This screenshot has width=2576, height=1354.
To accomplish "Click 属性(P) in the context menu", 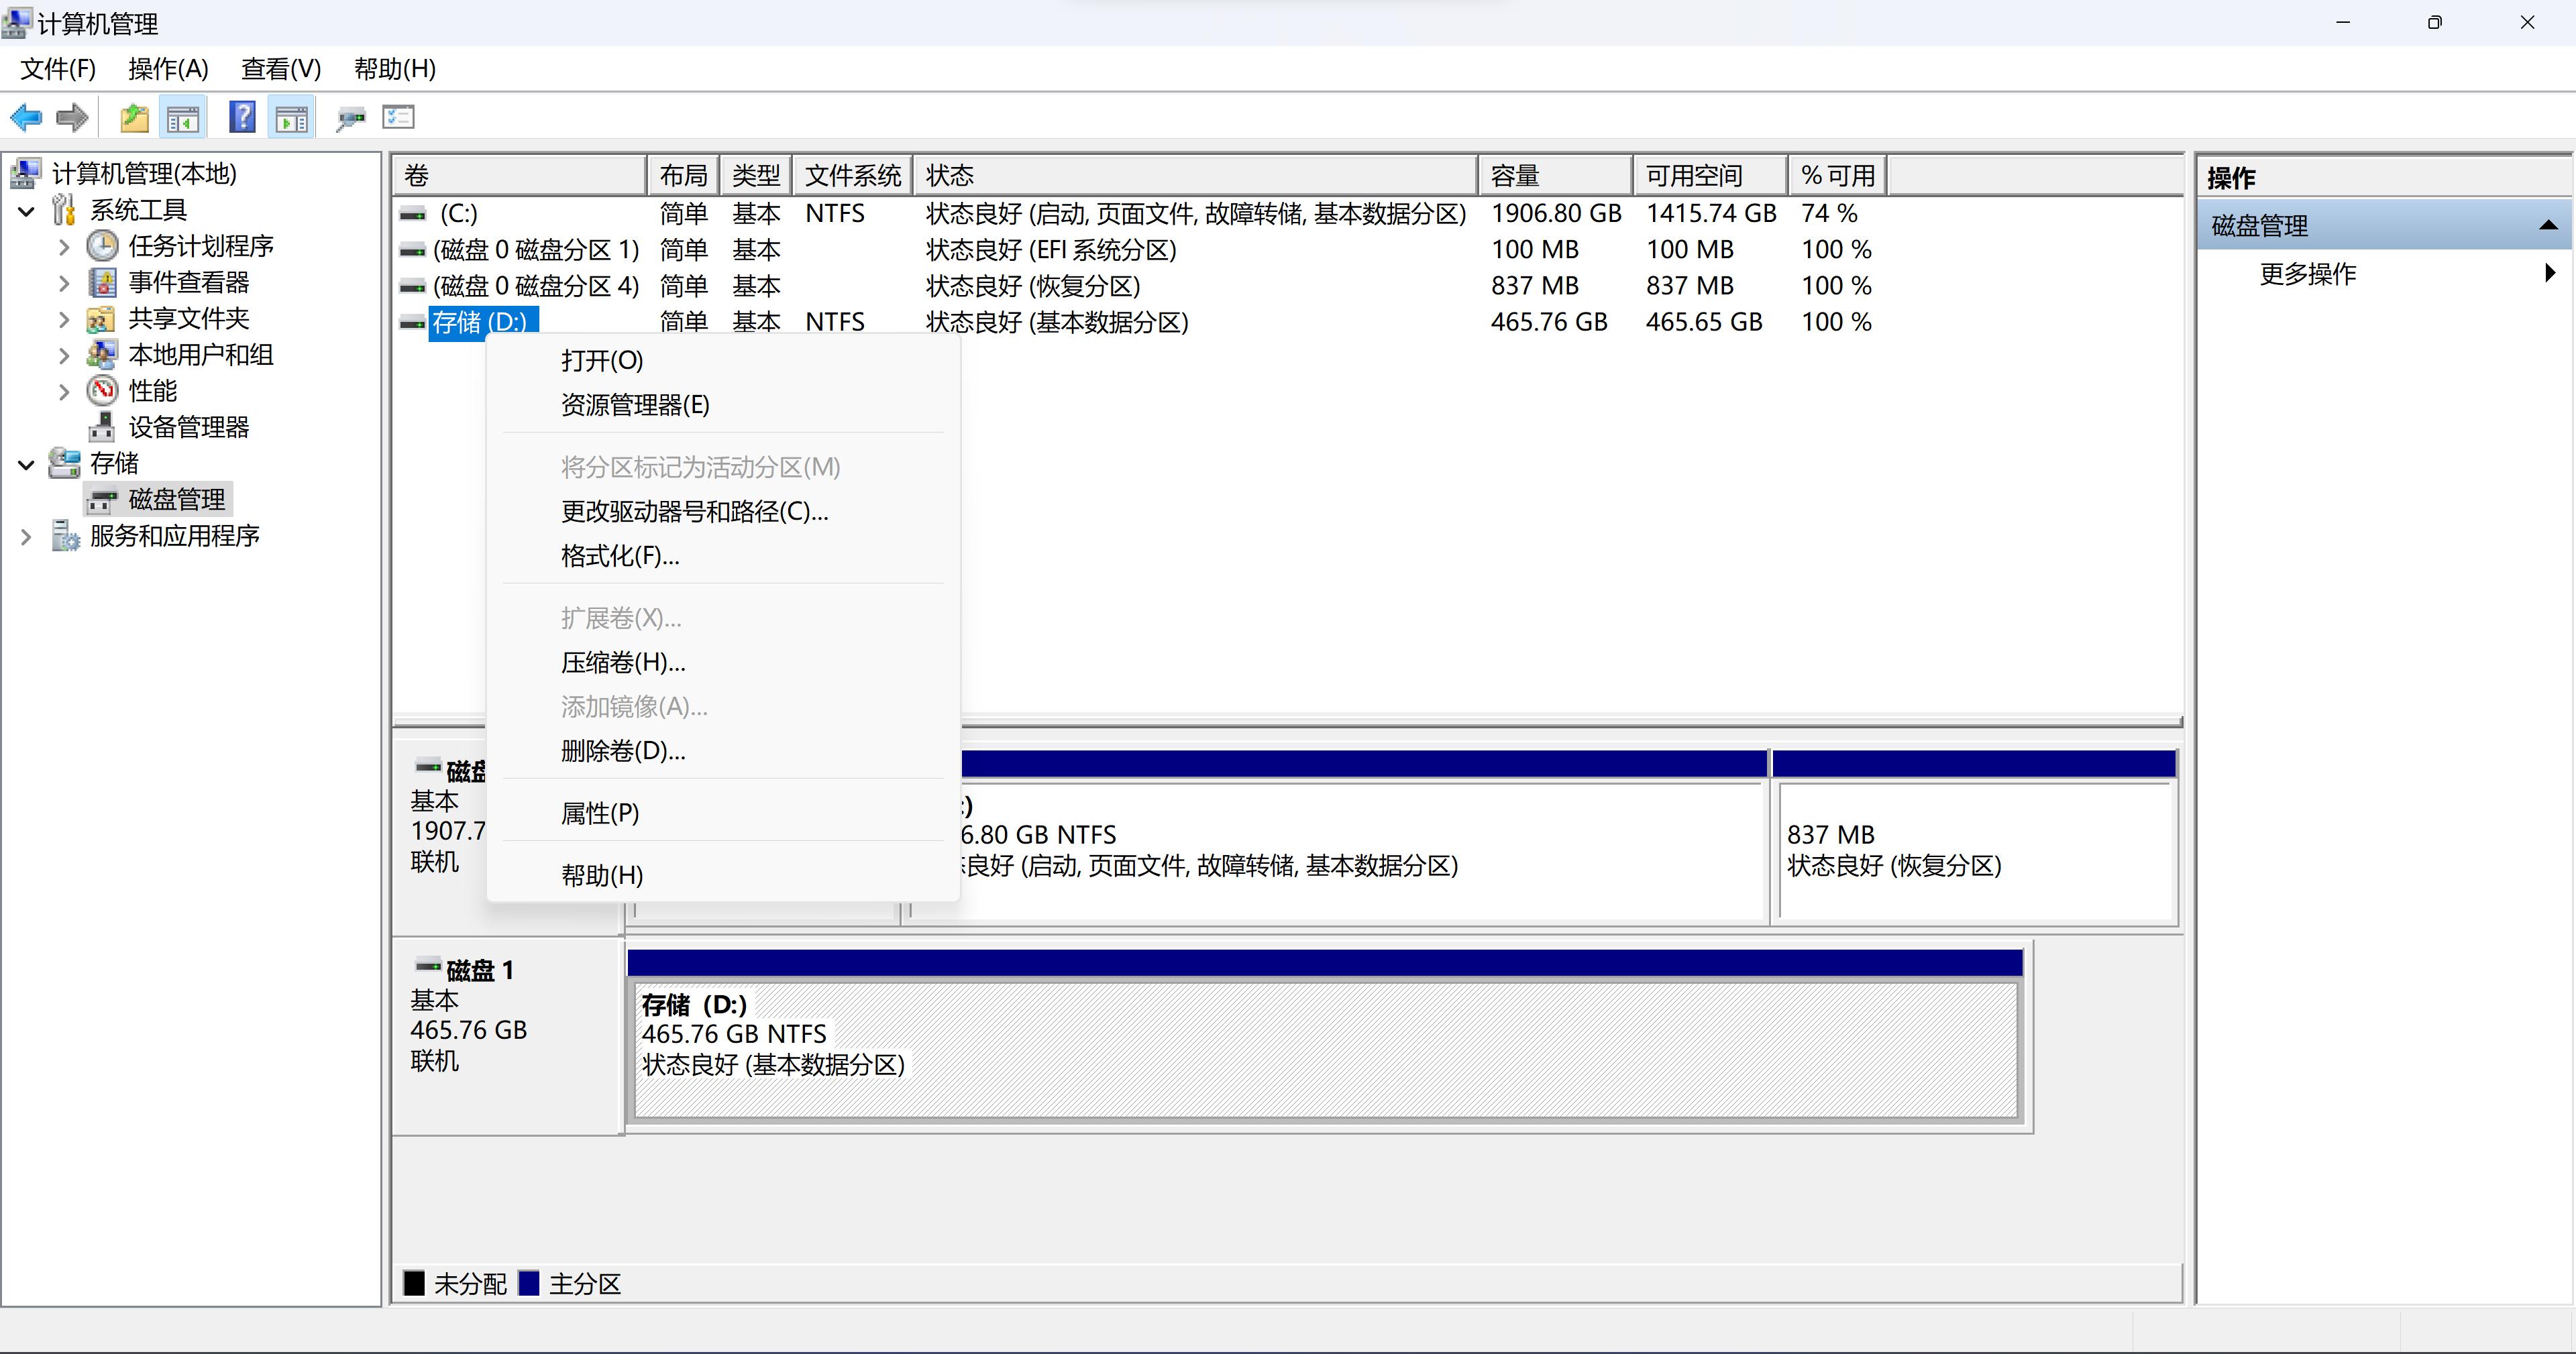I will pos(600,813).
